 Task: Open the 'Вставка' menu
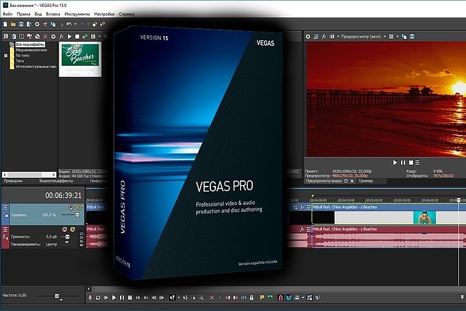[x=53, y=14]
